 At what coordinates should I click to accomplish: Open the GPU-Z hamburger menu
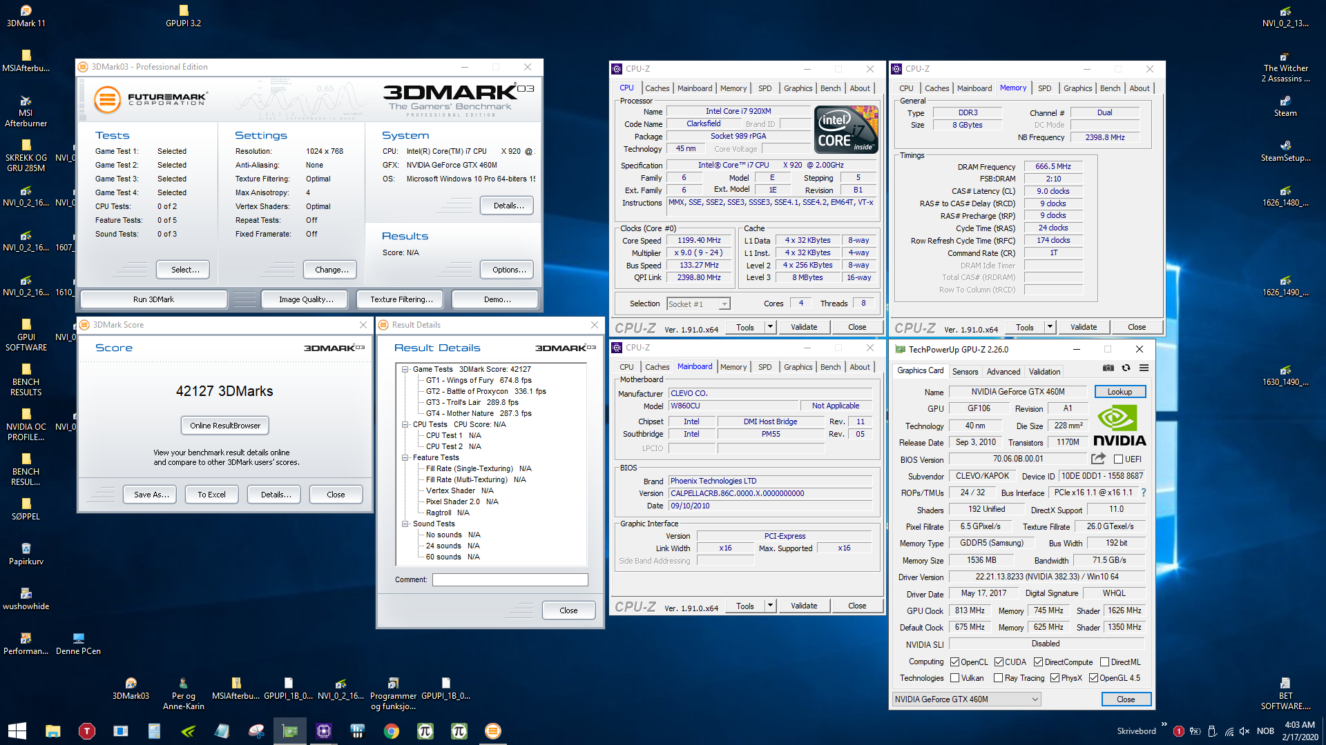(1144, 368)
